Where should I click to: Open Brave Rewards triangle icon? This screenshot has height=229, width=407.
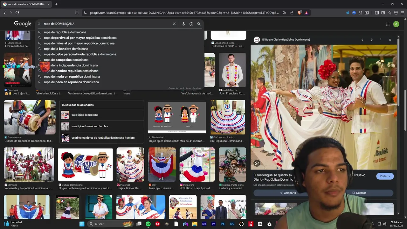(x=306, y=13)
